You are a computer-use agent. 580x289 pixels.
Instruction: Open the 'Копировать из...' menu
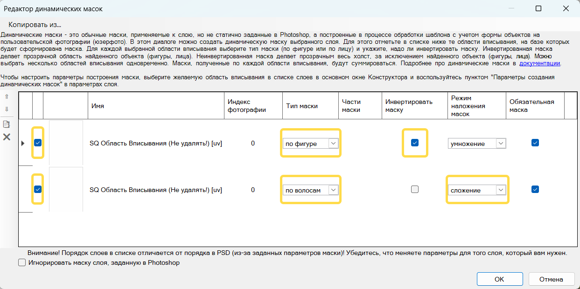click(x=35, y=25)
